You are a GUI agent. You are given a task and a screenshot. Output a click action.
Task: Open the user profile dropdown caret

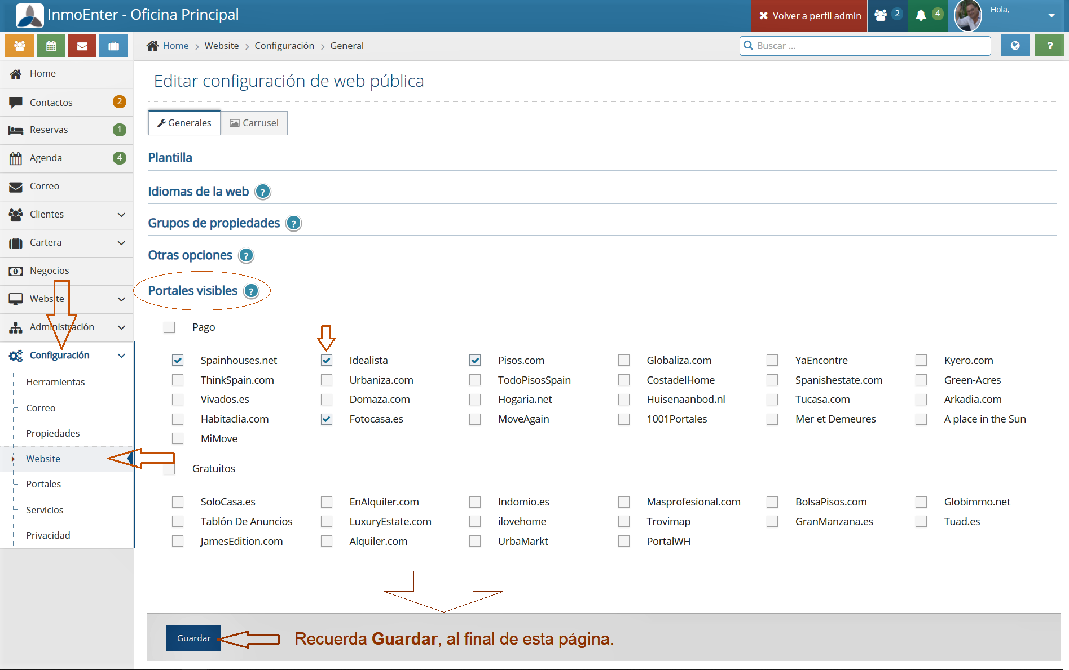(1052, 15)
